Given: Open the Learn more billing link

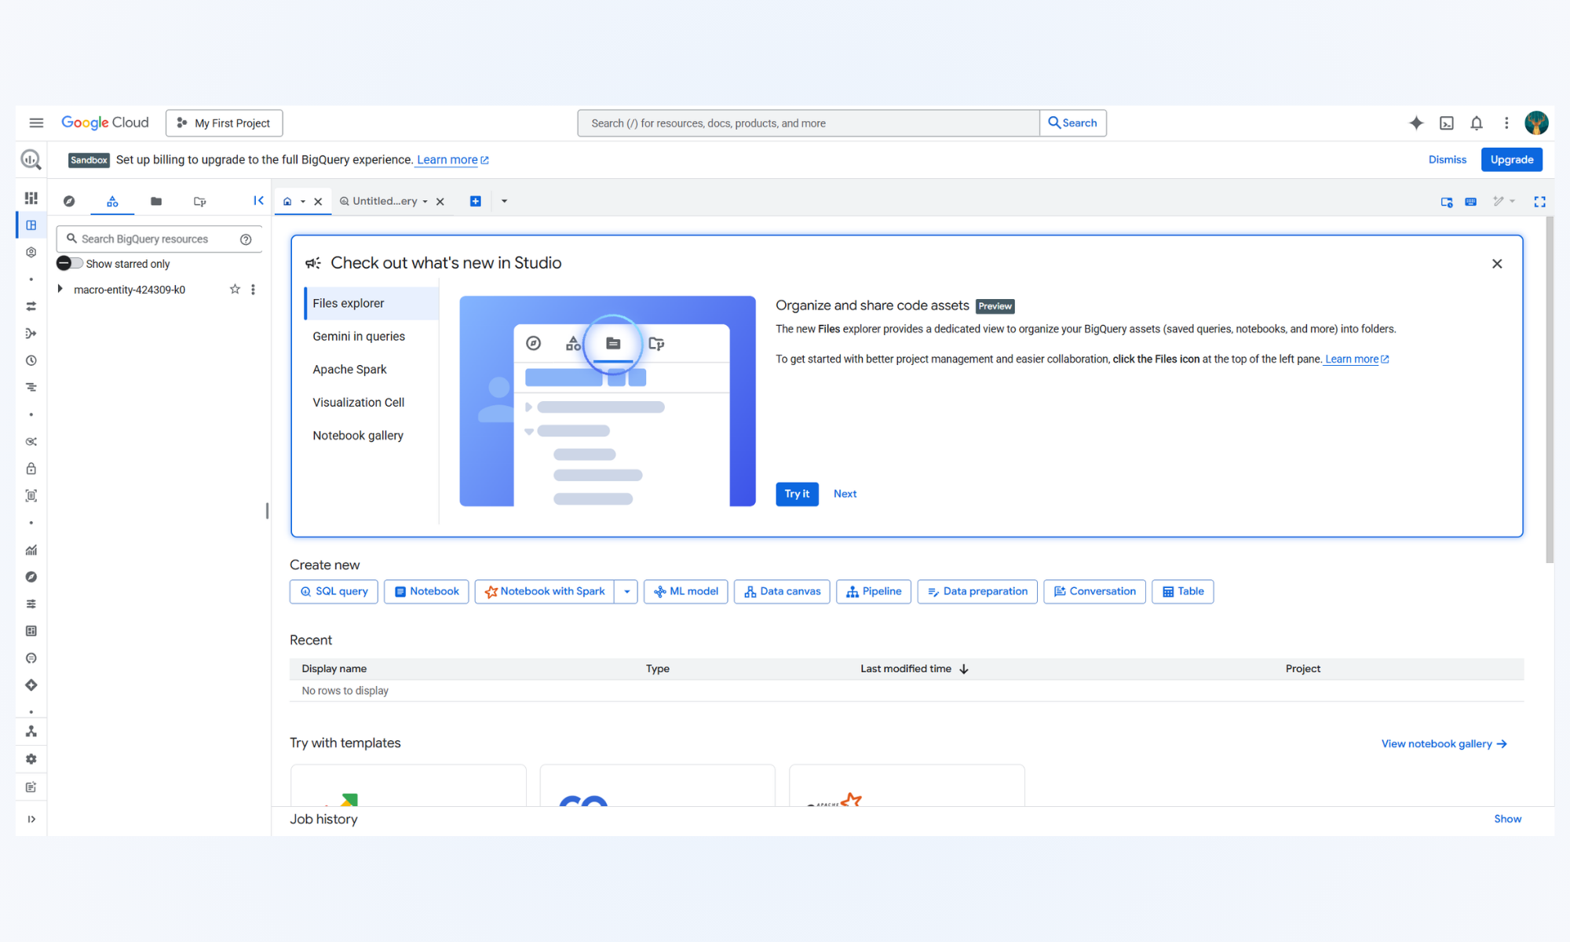Looking at the screenshot, I should point(452,159).
